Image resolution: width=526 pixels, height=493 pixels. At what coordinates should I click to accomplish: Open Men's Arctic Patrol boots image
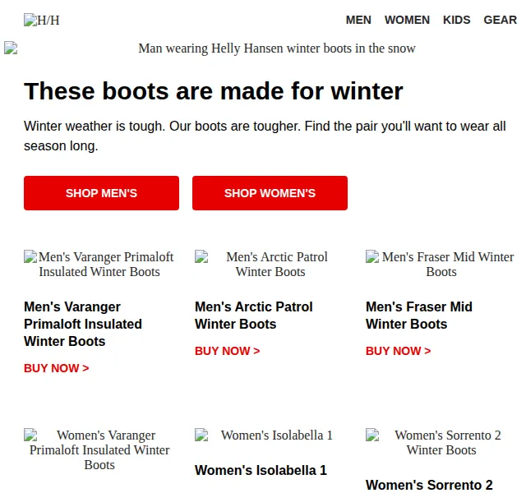point(270,265)
